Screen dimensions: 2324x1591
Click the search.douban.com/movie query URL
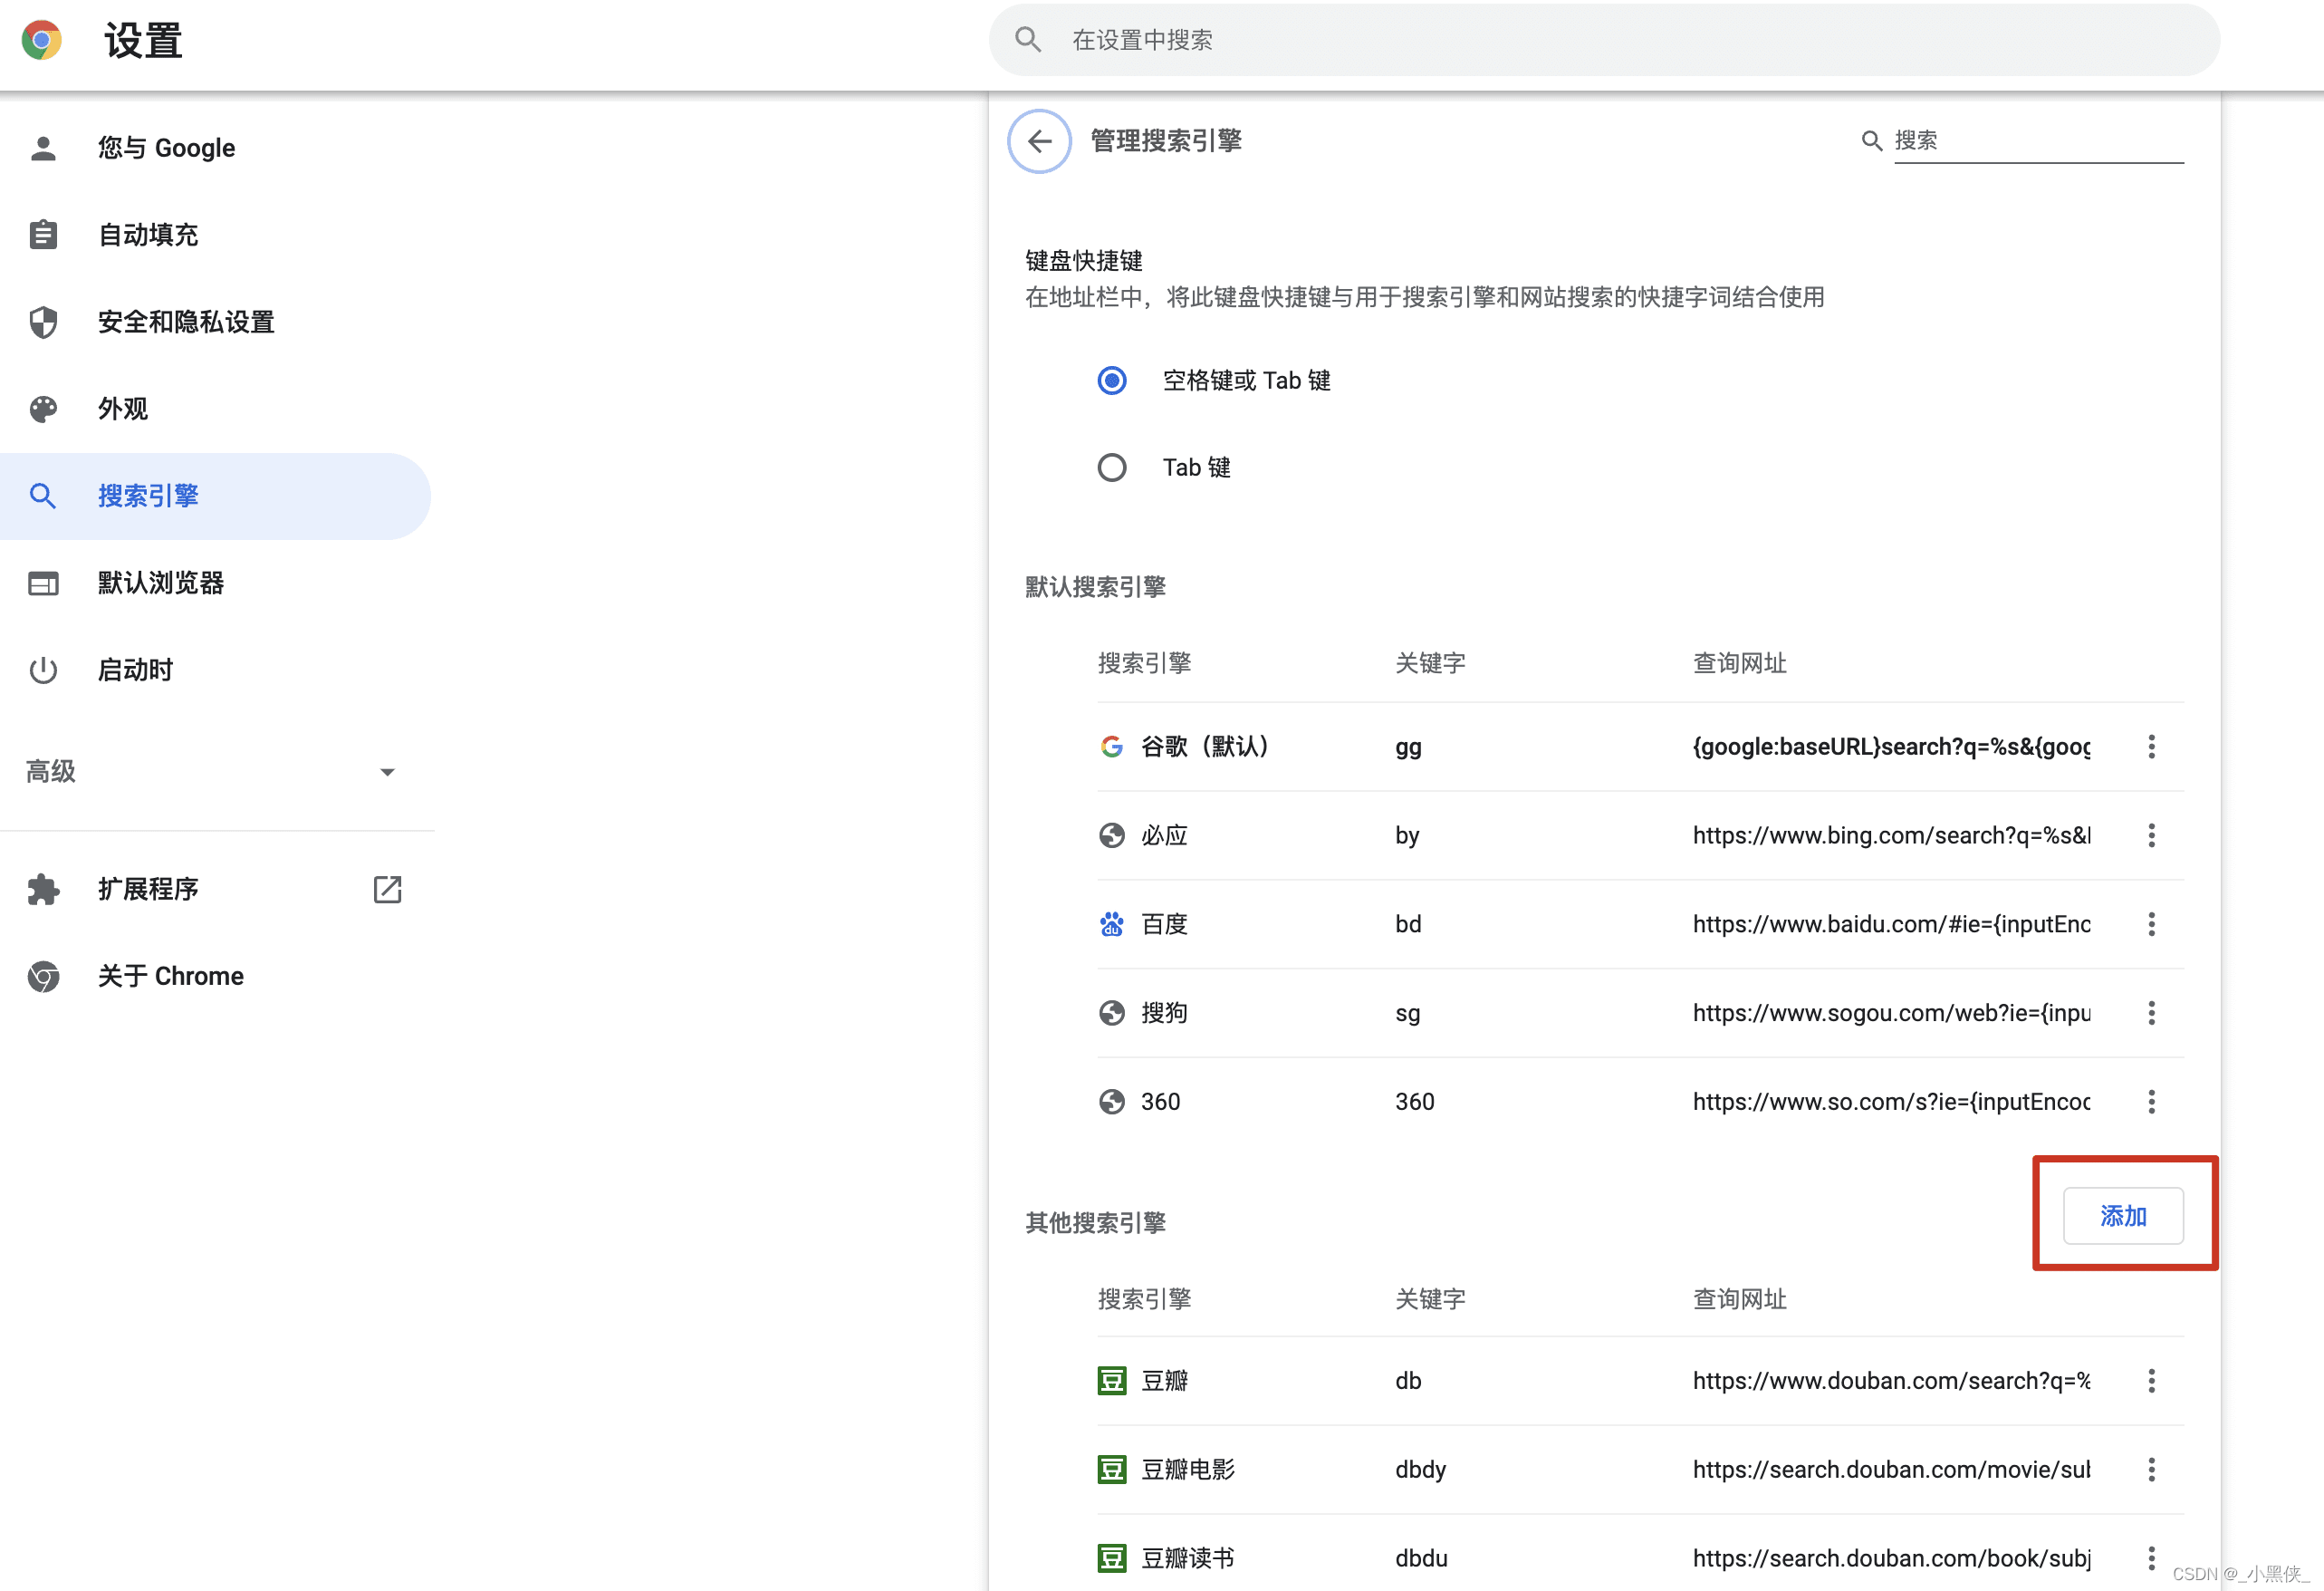click(x=1891, y=1469)
